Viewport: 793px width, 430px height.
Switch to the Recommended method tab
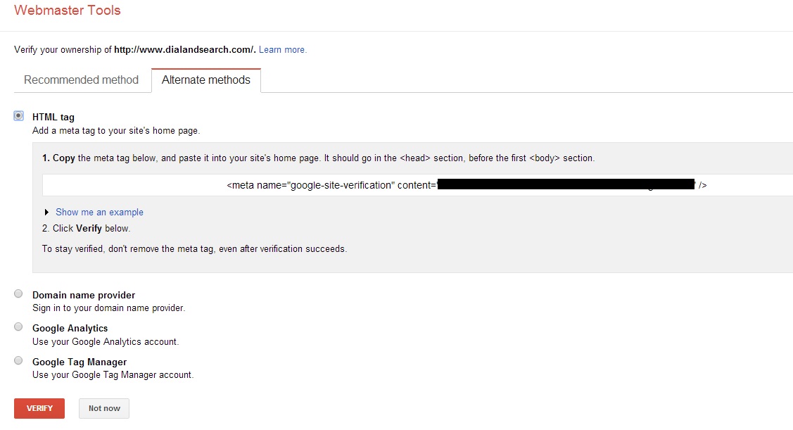tap(81, 80)
